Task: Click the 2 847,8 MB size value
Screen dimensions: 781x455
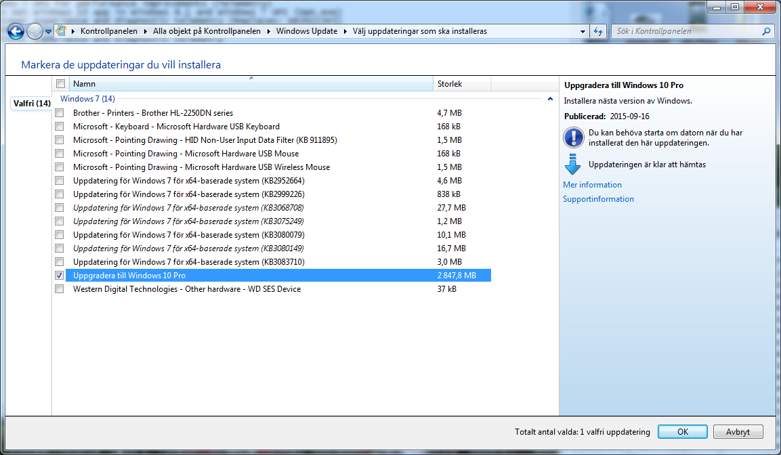Action: (x=457, y=276)
